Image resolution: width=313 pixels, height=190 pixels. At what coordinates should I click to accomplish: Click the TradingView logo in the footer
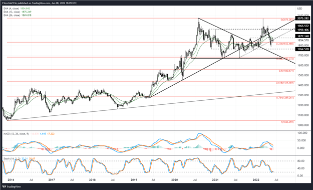[x=12, y=186]
